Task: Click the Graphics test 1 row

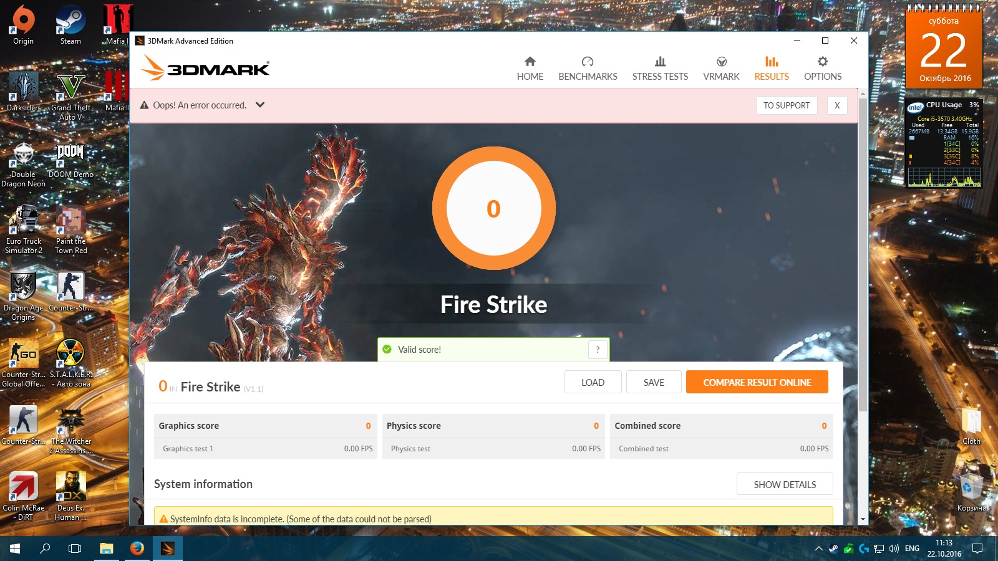Action: tap(266, 449)
